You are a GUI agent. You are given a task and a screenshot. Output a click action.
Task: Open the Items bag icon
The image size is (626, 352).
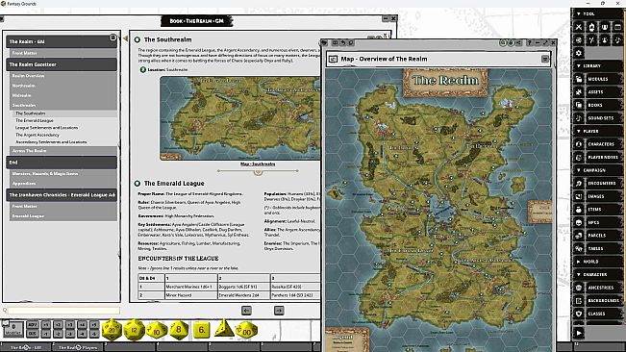click(579, 209)
